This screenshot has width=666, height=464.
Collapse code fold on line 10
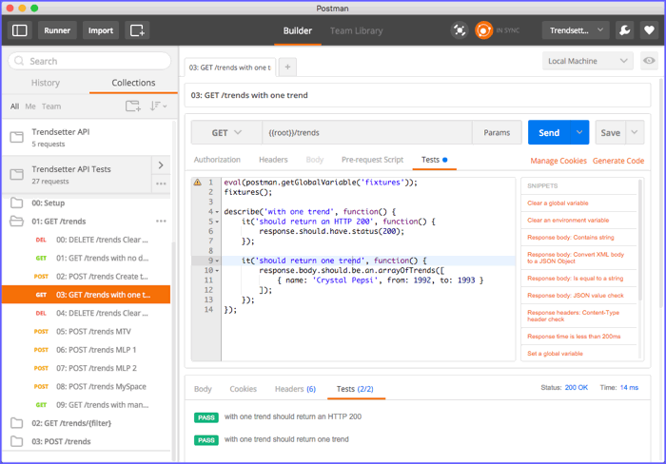(217, 270)
